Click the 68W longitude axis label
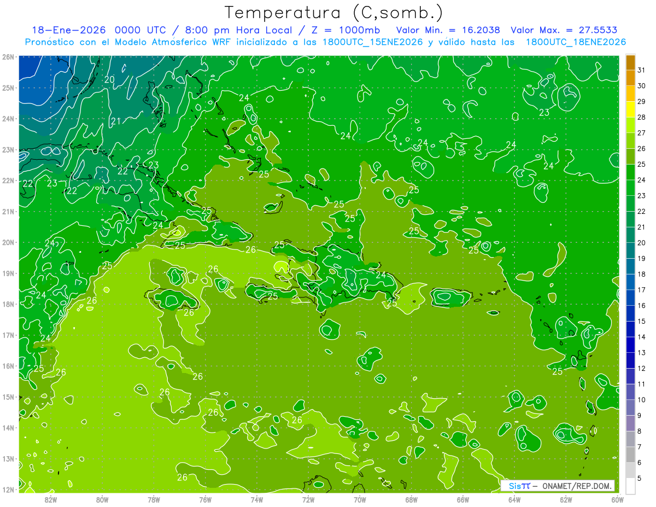 click(411, 499)
